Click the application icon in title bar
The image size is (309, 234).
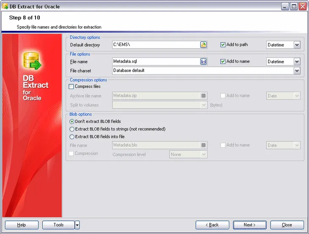point(5,6)
